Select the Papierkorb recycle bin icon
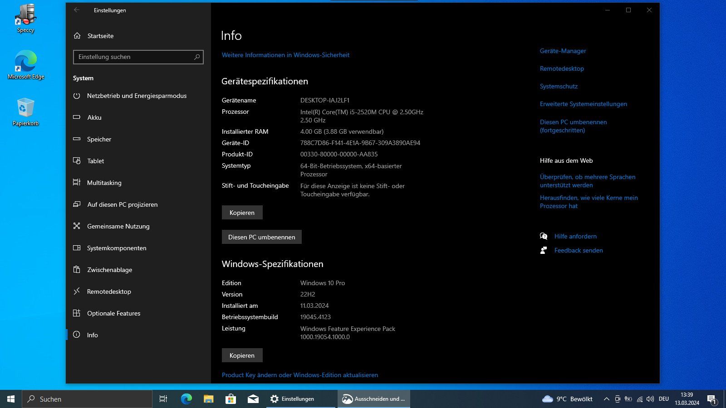726x408 pixels. point(26,112)
